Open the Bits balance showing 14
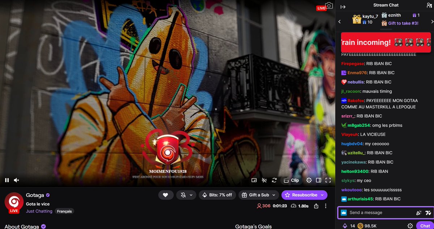 click(x=349, y=226)
